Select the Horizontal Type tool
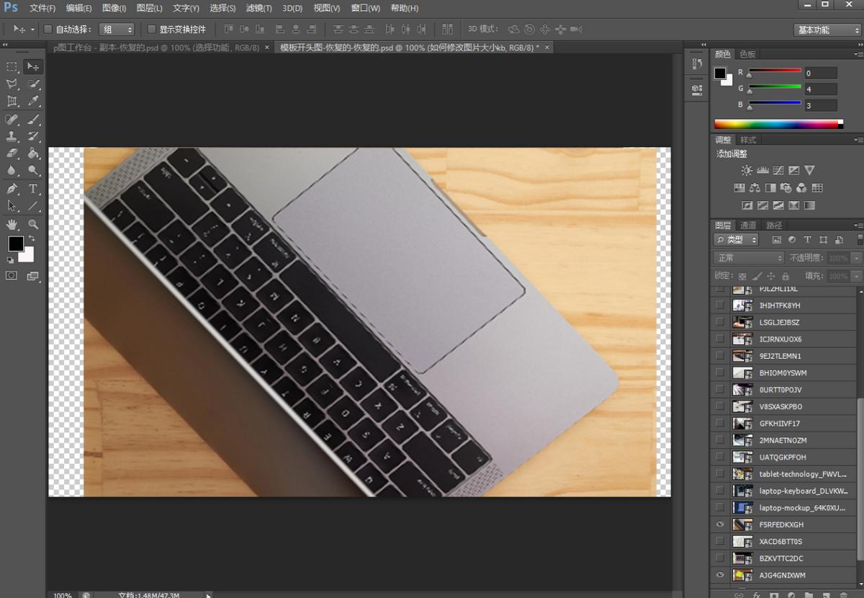Viewport: 864px width, 598px height. (32, 188)
